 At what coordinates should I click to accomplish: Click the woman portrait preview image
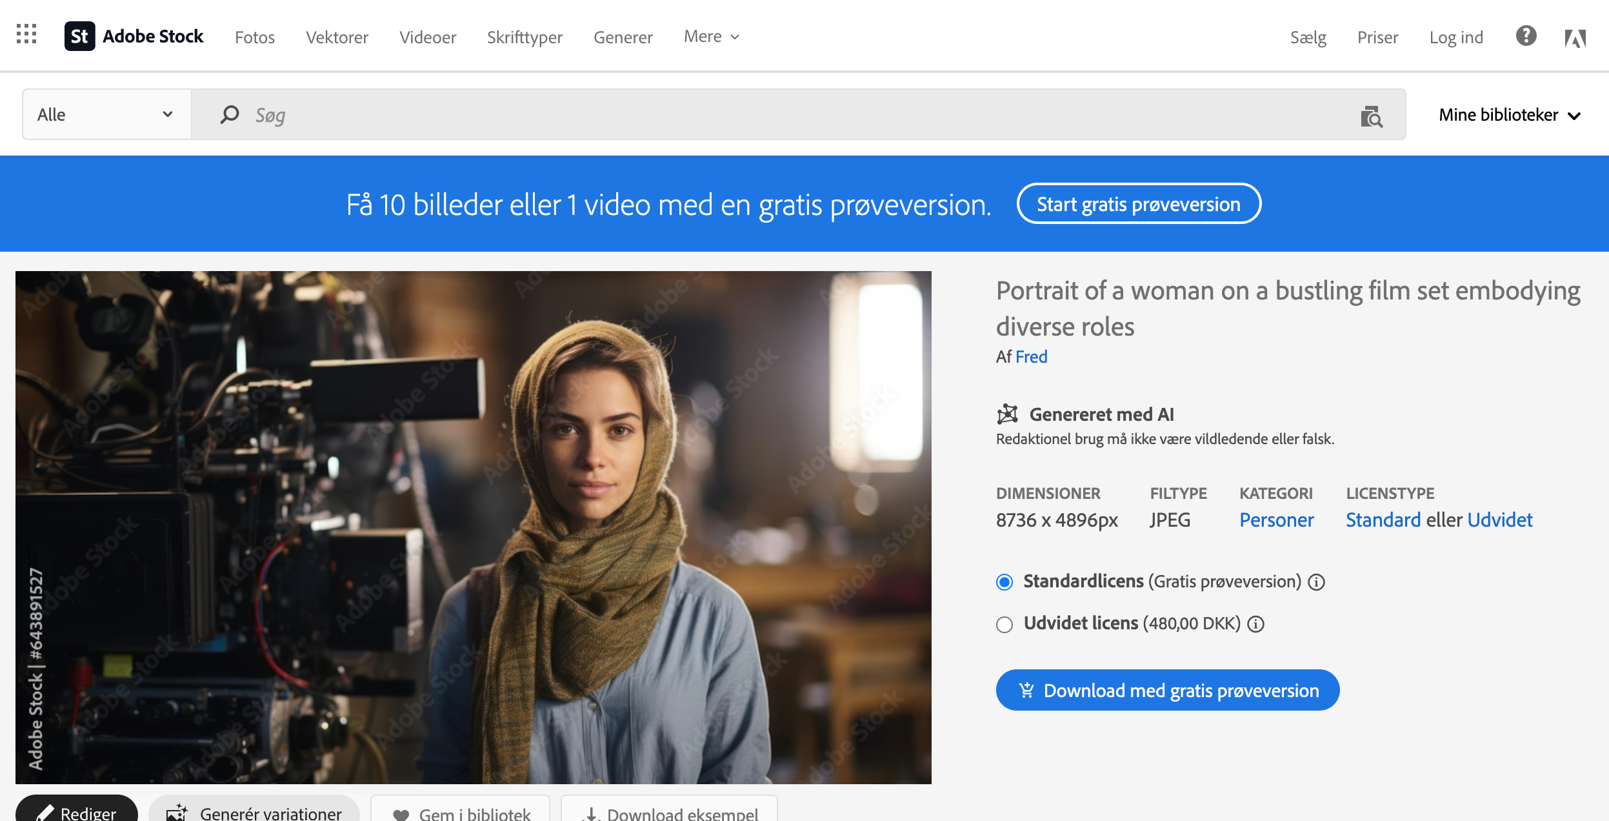(473, 527)
